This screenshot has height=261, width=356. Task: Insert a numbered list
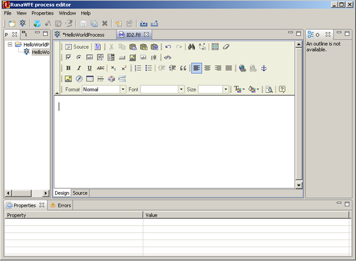(x=138, y=68)
